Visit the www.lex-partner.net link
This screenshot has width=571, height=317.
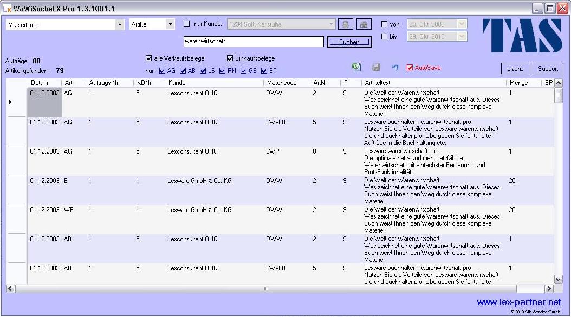(x=519, y=302)
